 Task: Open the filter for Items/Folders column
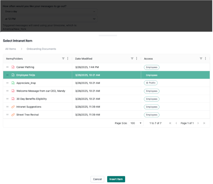point(63,59)
